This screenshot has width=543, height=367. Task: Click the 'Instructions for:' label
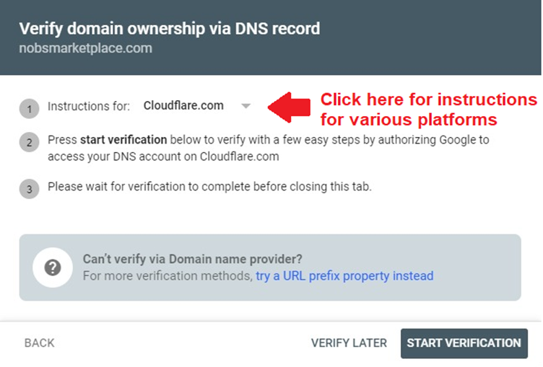(89, 106)
